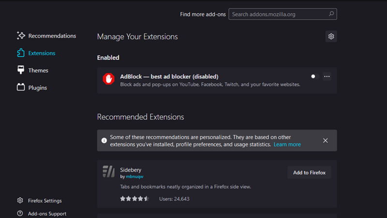
Task: Dismiss the personalized recommendations notice
Action: coord(325,140)
